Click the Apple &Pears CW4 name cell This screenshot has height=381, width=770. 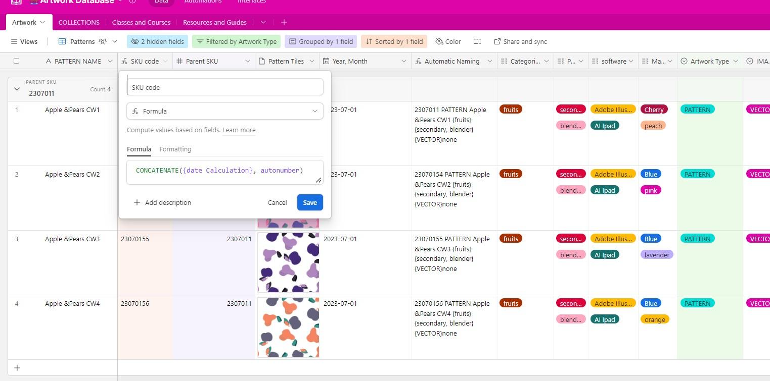[x=72, y=303]
